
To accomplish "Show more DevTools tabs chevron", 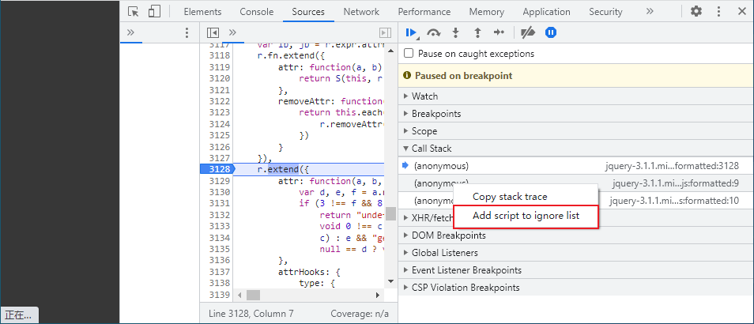I will (649, 12).
